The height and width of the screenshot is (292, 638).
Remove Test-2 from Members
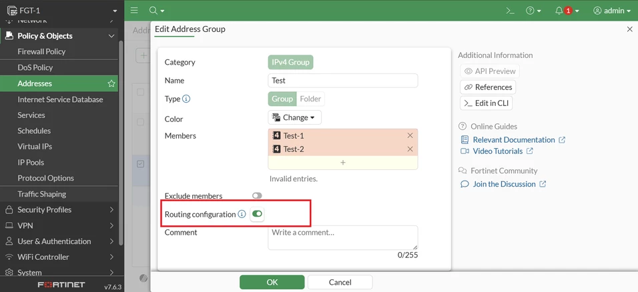pyautogui.click(x=410, y=149)
